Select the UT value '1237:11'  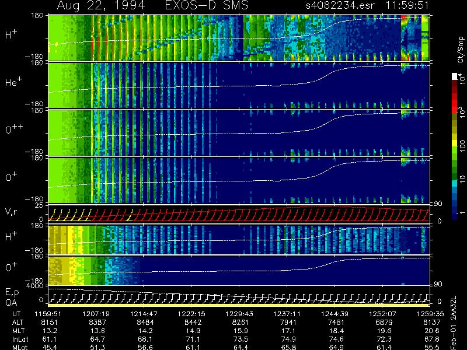[x=287, y=314]
